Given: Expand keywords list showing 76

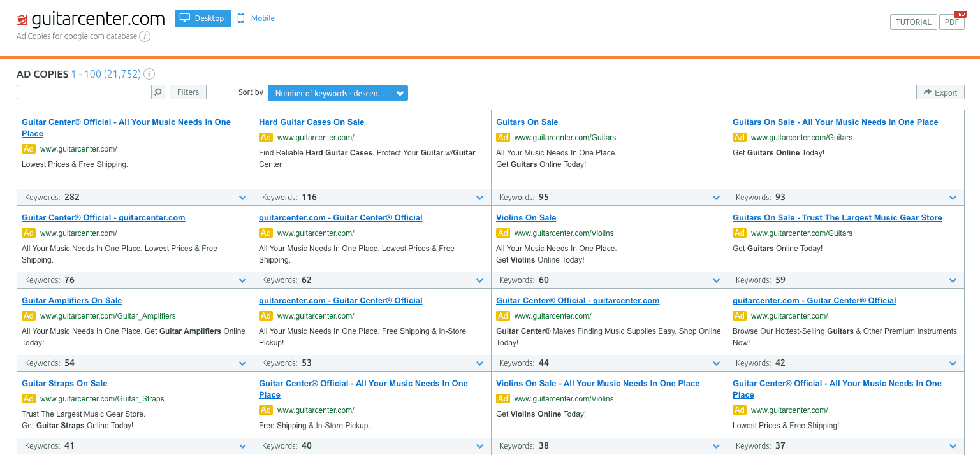Looking at the screenshot, I should pos(242,280).
